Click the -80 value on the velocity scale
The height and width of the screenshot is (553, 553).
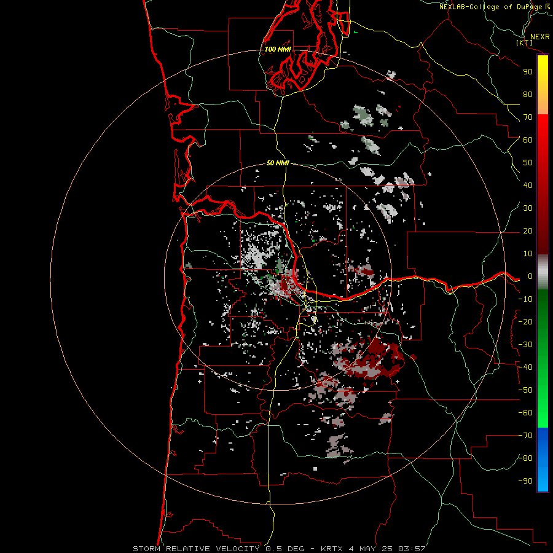click(x=525, y=458)
